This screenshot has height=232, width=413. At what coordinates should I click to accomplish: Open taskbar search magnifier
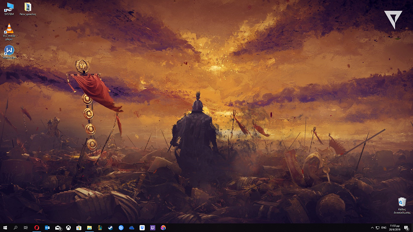[15, 228]
